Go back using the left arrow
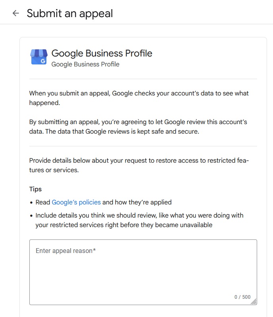273x317 pixels. tap(16, 14)
